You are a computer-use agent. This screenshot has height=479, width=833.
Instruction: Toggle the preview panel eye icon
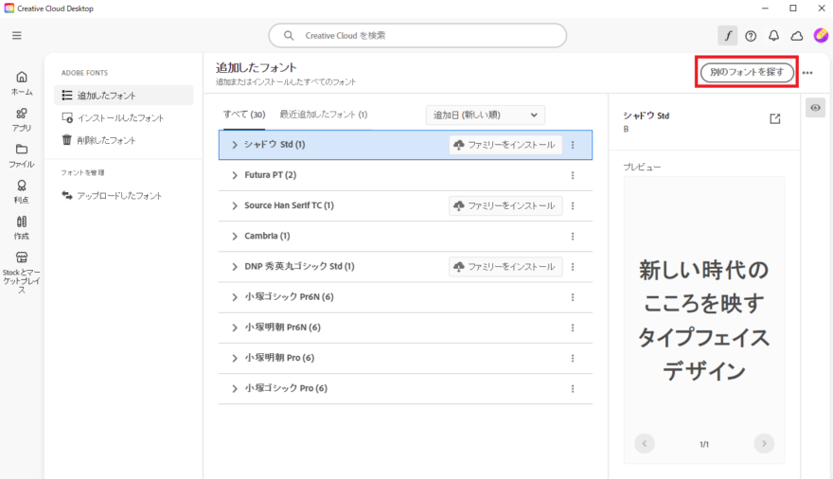[815, 108]
